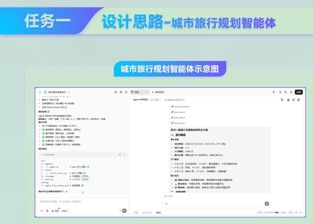Open the sliders icon beside 技能
This screenshot has height=224, width=313.
(47, 211)
